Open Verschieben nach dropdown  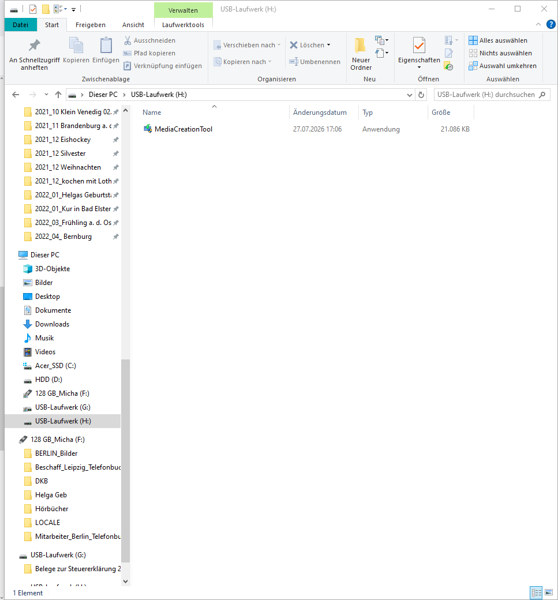247,45
